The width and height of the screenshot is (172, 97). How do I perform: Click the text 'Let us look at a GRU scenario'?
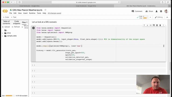[x=44, y=22]
